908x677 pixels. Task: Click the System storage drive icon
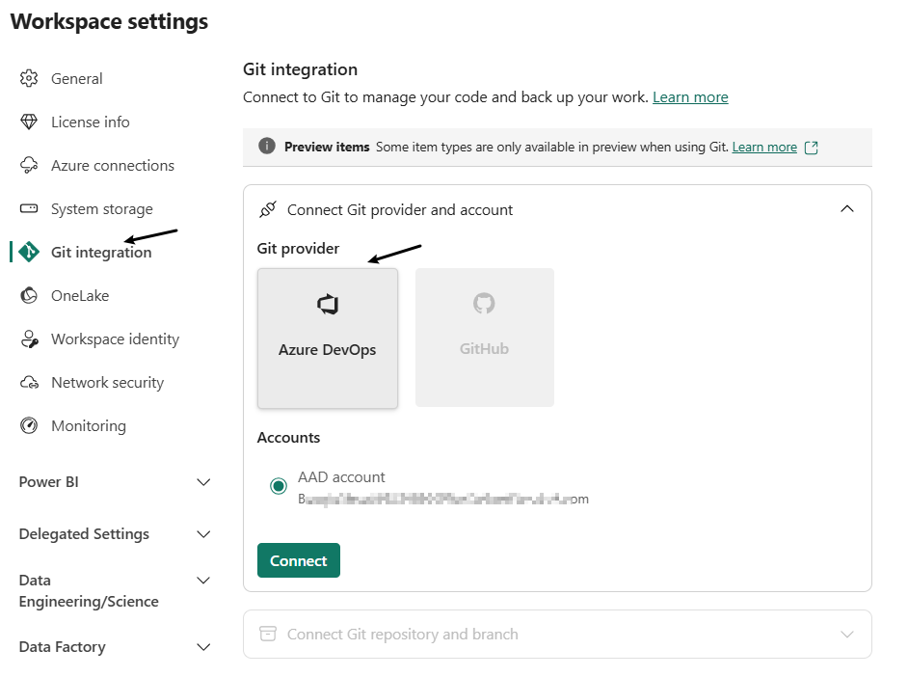click(x=29, y=208)
